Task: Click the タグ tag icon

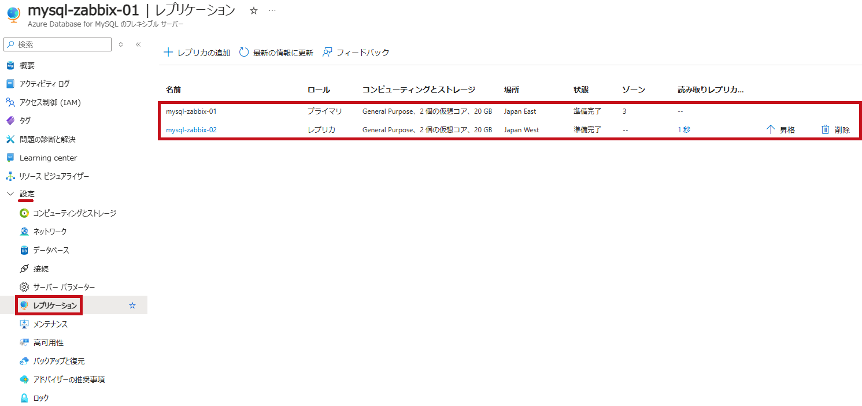Action: pos(10,121)
